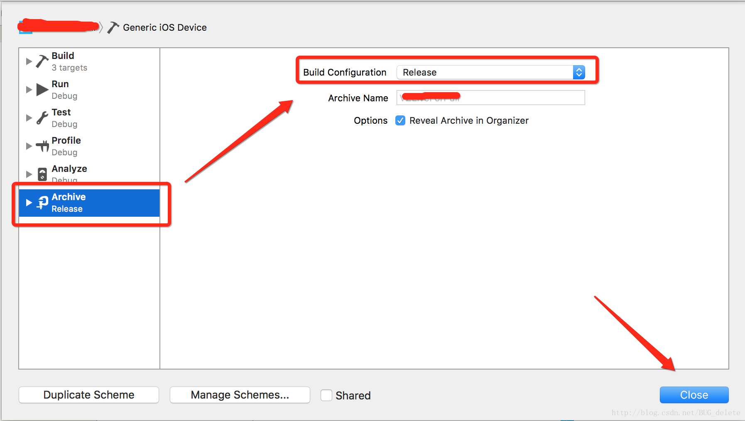Click the Analyze icon in scheme list
The width and height of the screenshot is (745, 421).
pos(42,174)
